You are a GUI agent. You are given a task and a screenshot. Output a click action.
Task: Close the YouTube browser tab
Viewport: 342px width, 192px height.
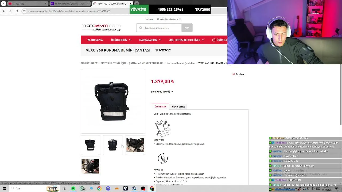(x=45, y=4)
